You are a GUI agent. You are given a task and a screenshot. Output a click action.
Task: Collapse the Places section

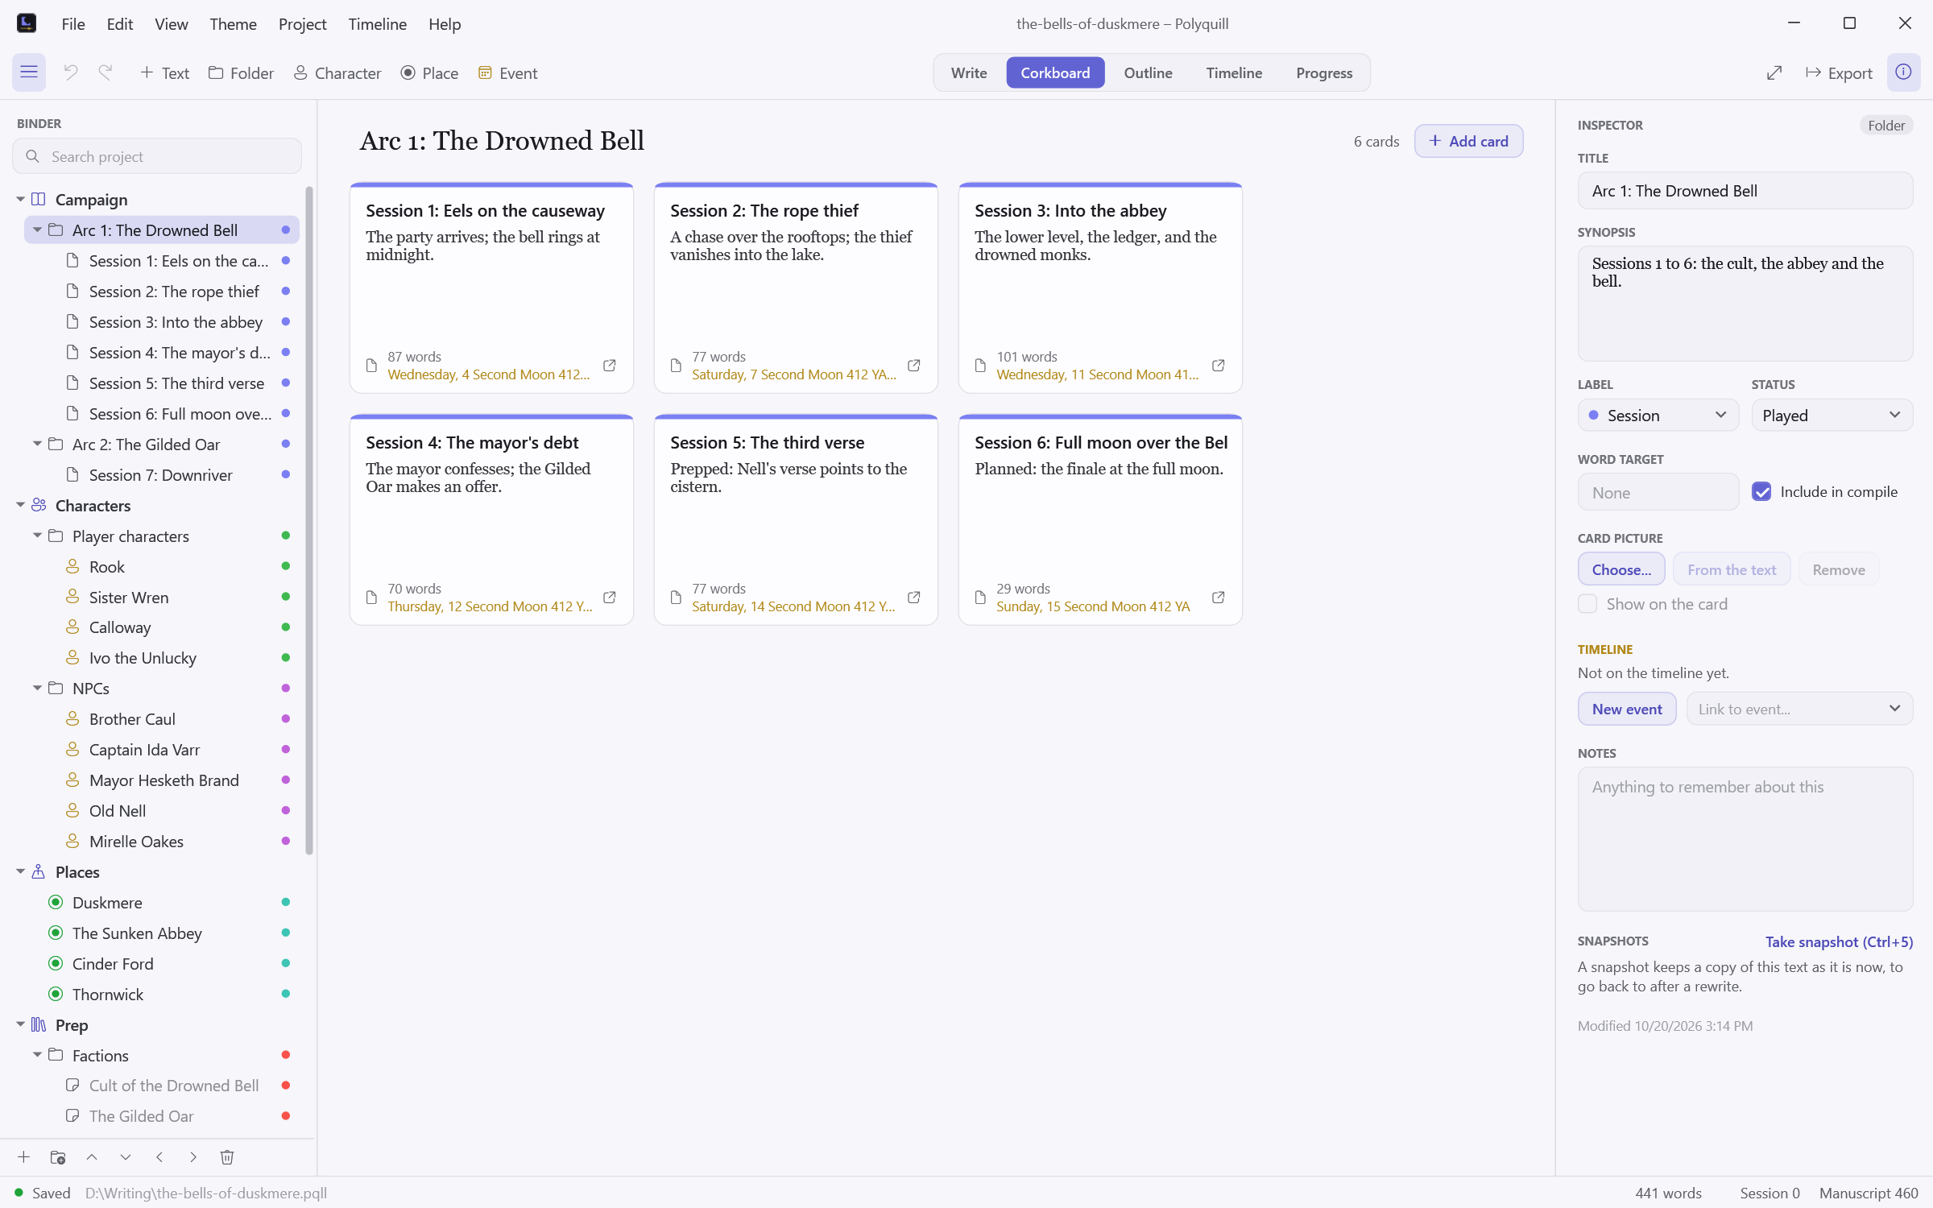click(x=20, y=872)
